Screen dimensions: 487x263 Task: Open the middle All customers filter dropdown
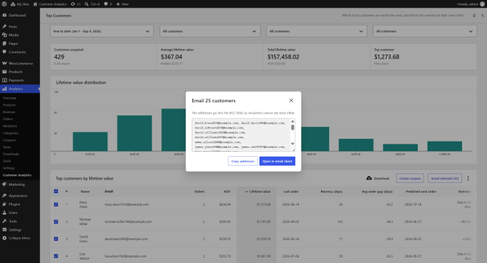tap(317, 31)
